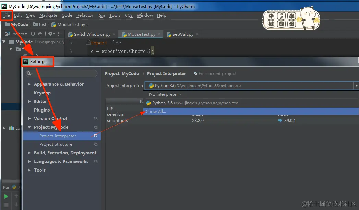Viewport: 359px width, 210px height.
Task: Expand the Version Control section
Action: [x=29, y=119]
